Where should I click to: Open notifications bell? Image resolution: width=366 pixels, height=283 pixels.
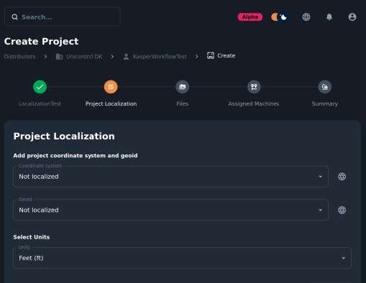click(329, 17)
